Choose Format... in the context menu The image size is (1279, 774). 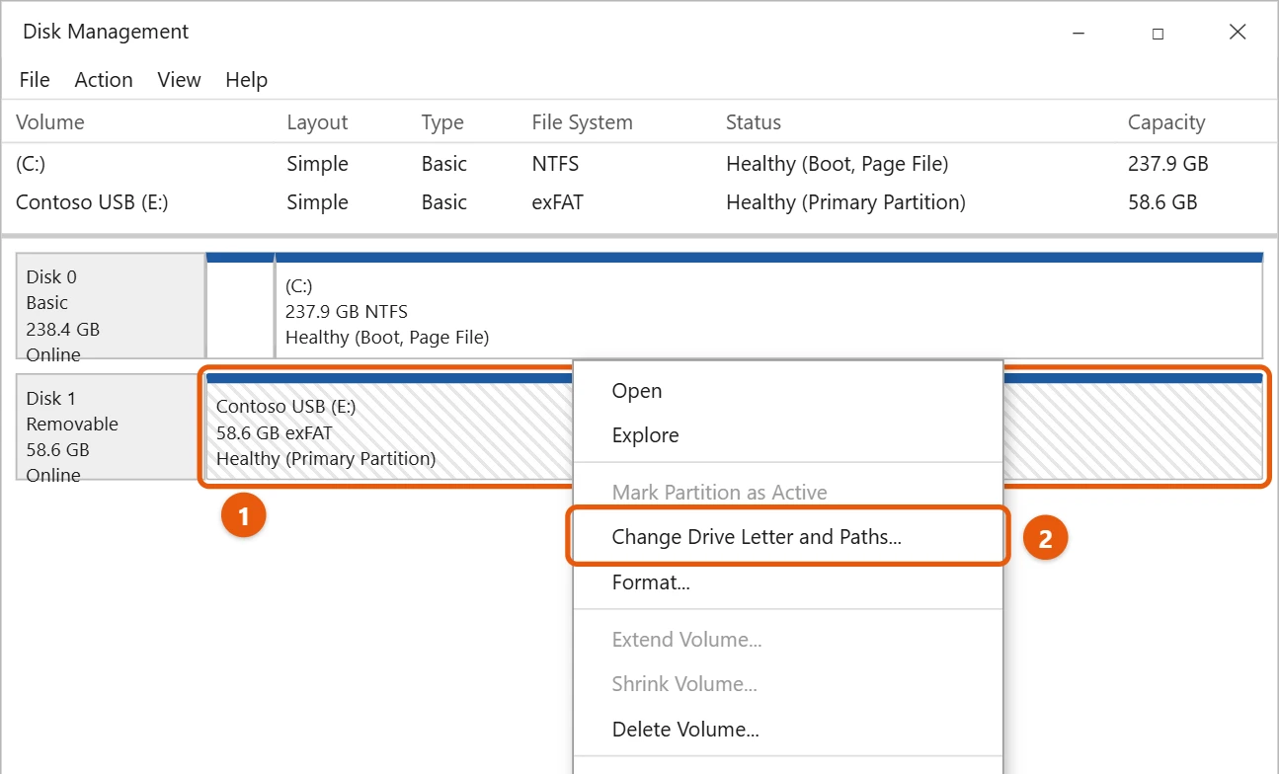[651, 582]
